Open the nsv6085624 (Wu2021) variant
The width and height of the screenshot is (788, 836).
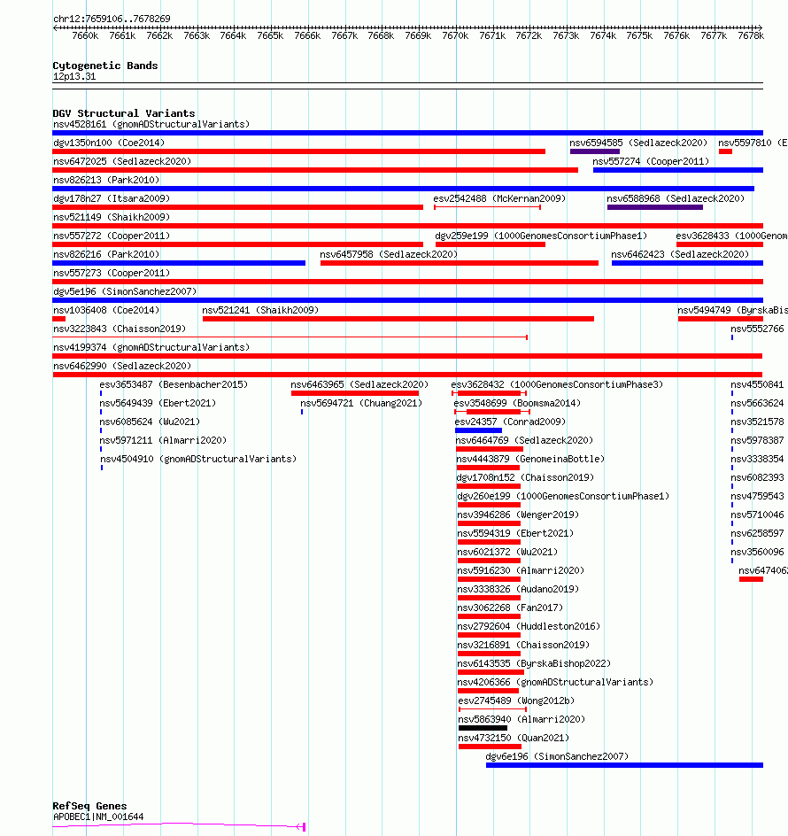tap(101, 430)
